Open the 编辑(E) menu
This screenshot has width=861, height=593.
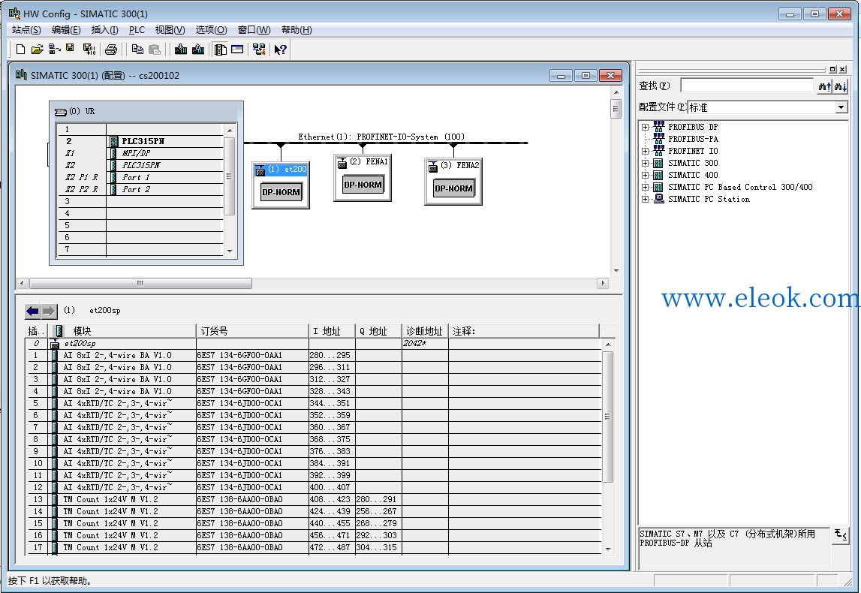[66, 30]
